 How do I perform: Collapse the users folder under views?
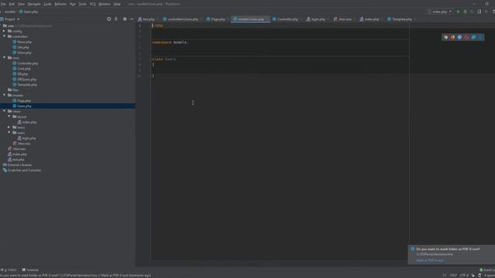coord(9,133)
